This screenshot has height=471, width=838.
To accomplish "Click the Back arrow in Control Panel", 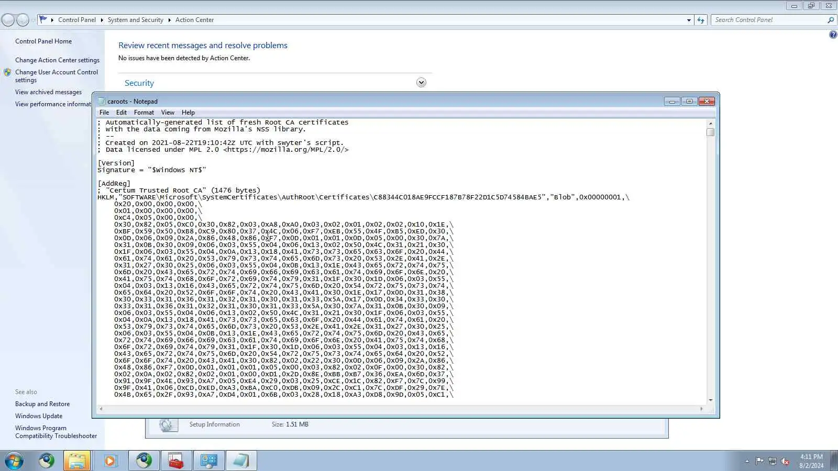I will [8, 20].
